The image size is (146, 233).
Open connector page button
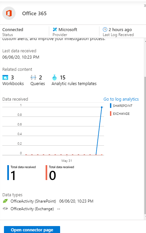coord(32,230)
